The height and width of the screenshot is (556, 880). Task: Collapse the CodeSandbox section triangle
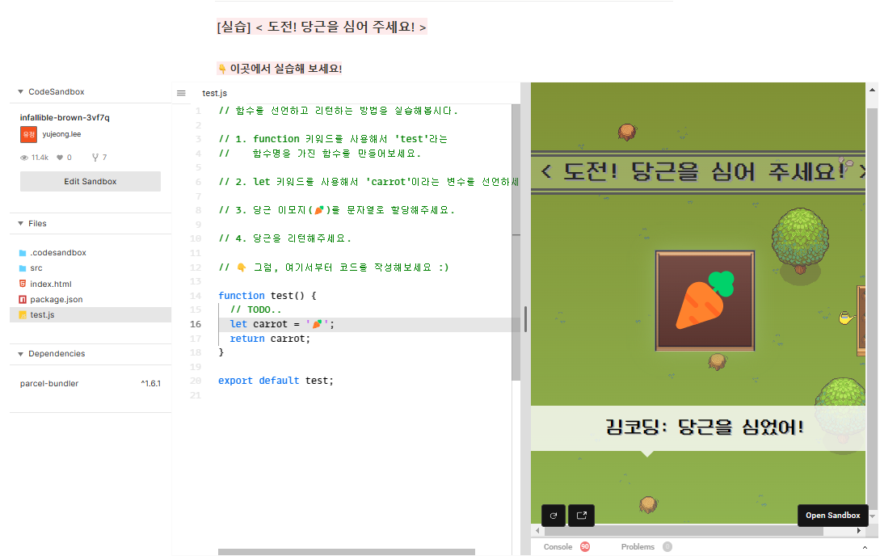tap(21, 91)
